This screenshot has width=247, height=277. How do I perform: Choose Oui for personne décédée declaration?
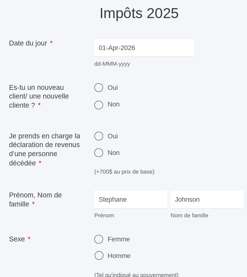[x=99, y=136]
